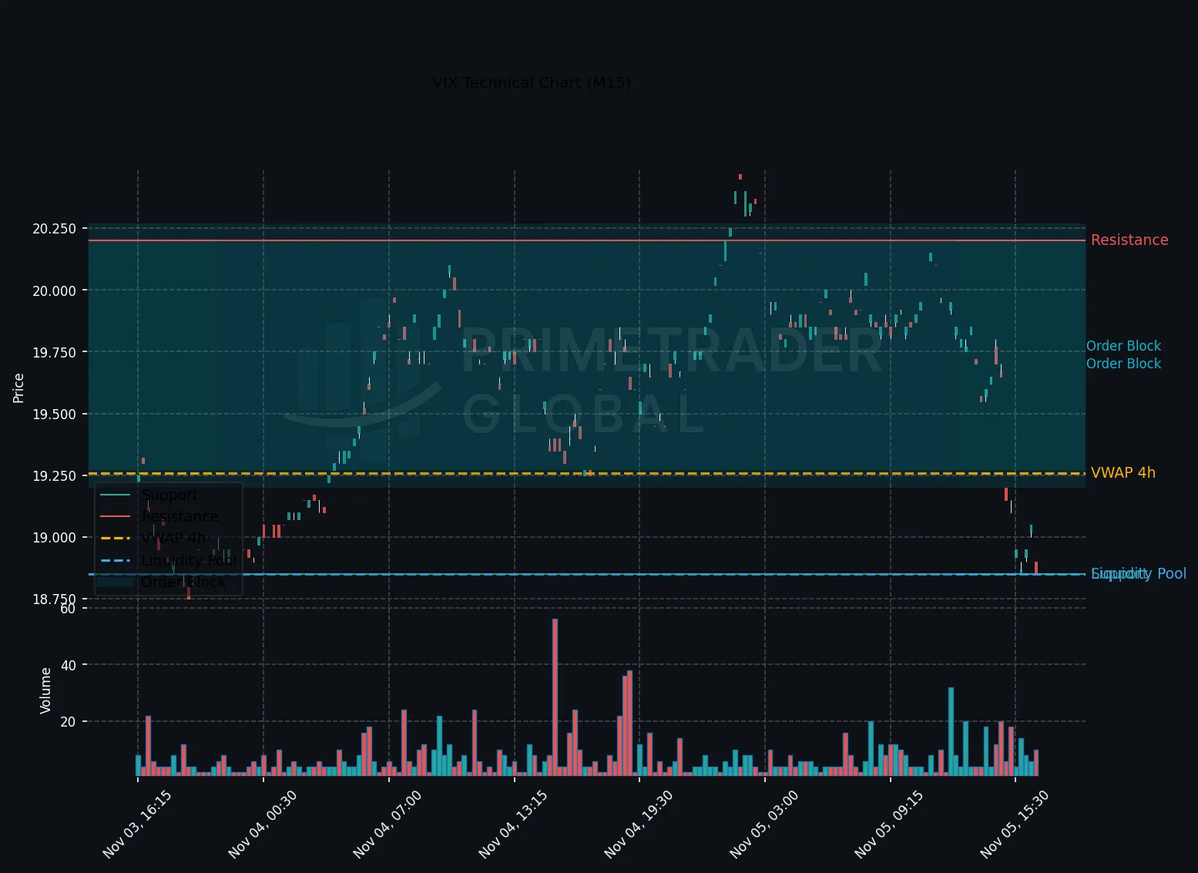Click the Volume axis title

45,690
